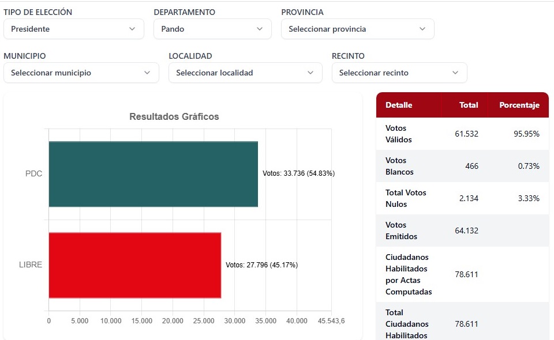Select the PDC vote count label 33.736
The image size is (554, 340).
[298, 173]
